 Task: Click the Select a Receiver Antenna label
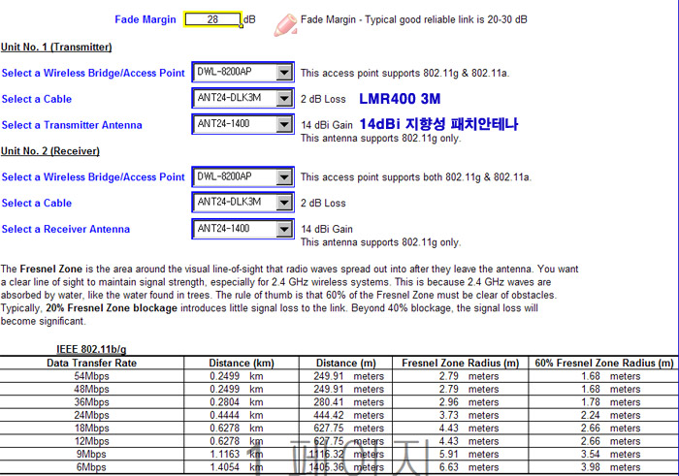(x=66, y=230)
